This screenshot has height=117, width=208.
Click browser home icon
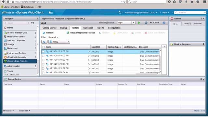point(192,2)
